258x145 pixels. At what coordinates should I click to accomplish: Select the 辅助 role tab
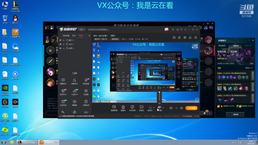coord(219,68)
